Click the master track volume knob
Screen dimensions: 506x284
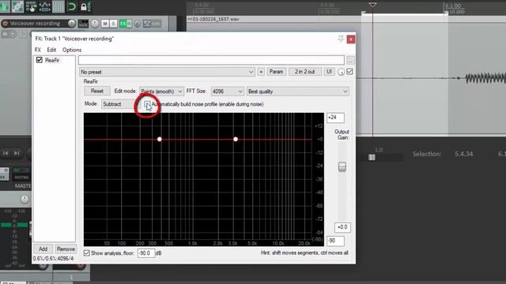coord(25,200)
